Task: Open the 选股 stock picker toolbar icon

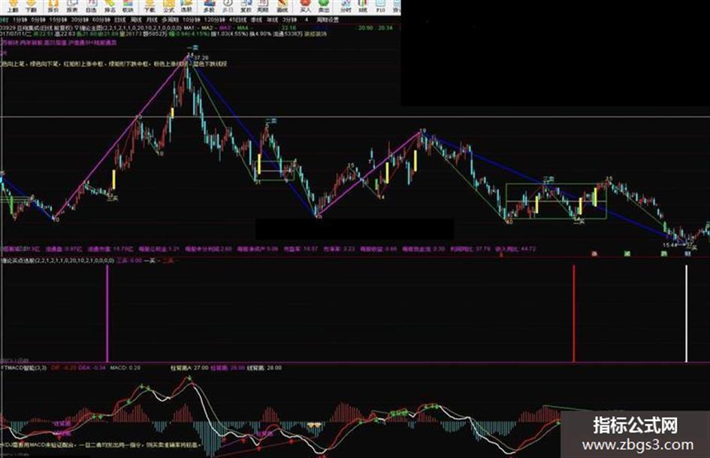Action: (186, 6)
